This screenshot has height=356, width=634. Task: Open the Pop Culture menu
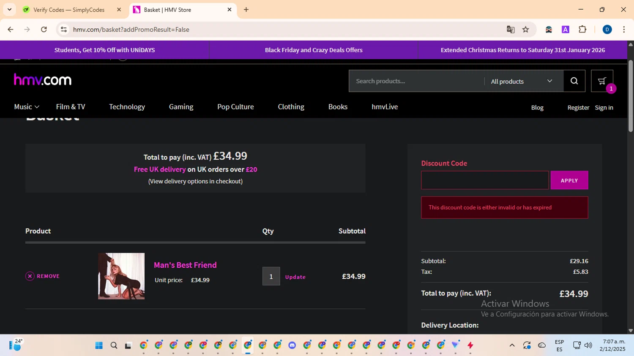[x=235, y=107]
